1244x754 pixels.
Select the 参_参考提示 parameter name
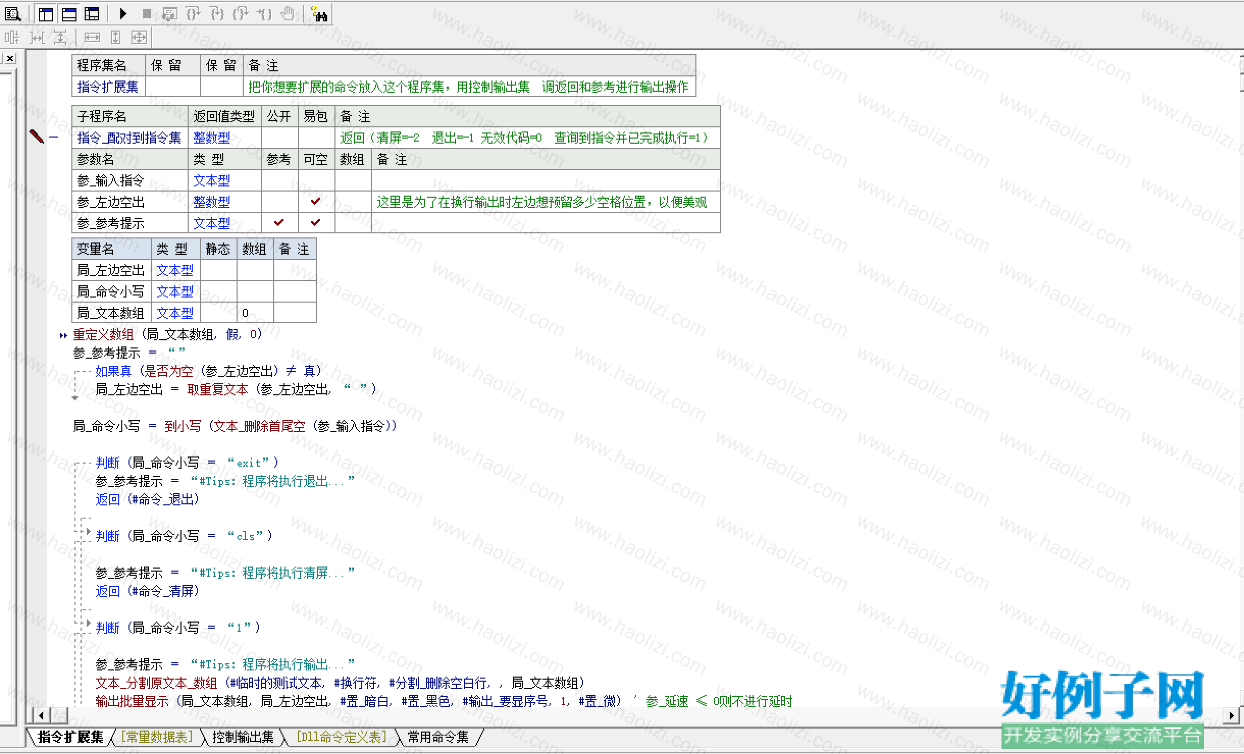pos(111,223)
